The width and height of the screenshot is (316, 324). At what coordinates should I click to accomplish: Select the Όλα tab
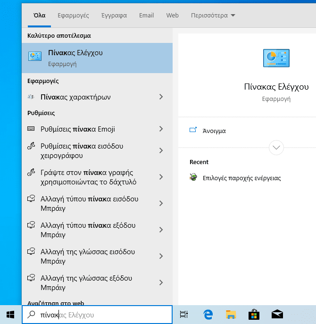click(39, 16)
